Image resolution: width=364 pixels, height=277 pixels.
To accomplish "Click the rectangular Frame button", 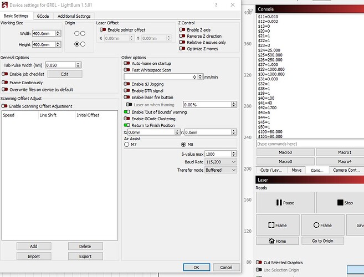I will [x=278, y=225].
